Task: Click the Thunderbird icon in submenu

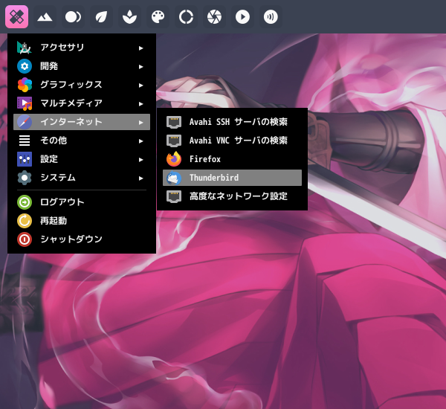Action: click(174, 178)
